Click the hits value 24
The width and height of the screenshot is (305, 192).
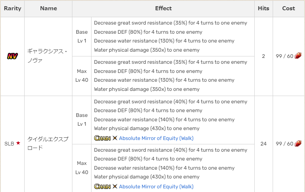tap(263, 144)
